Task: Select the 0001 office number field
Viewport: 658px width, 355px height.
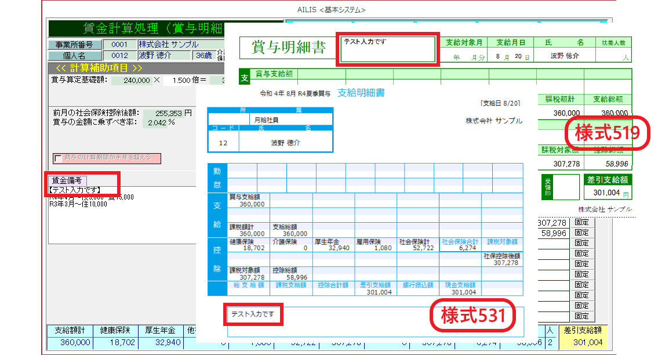Action: point(119,45)
